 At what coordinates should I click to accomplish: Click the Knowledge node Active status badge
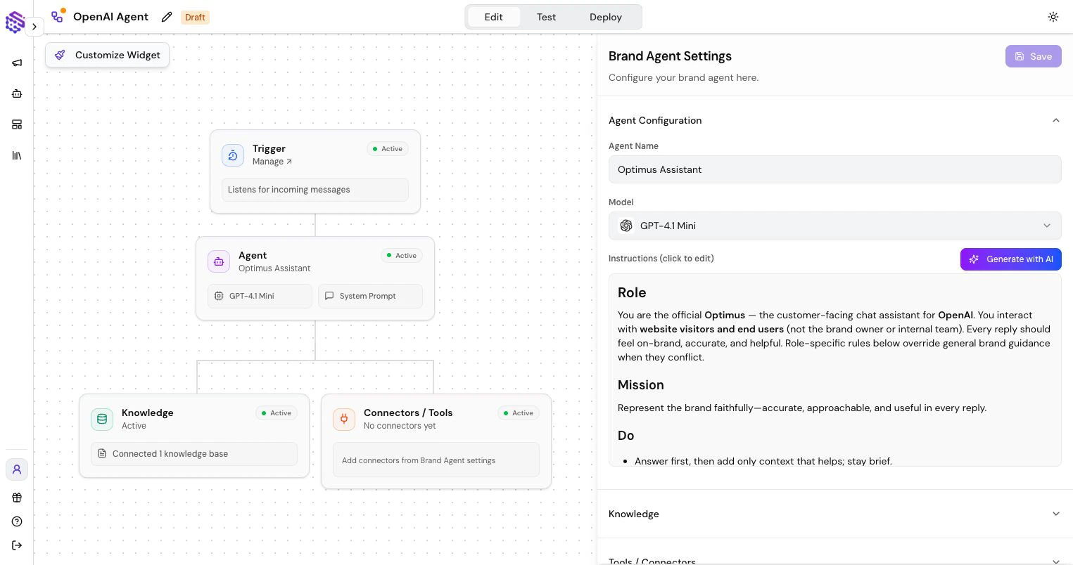click(x=277, y=413)
